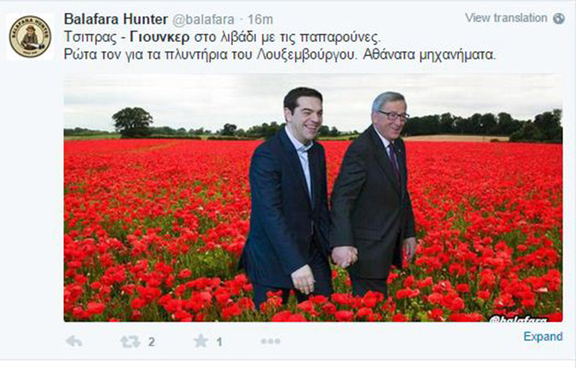The width and height of the screenshot is (576, 368).
Task: Open the tweet permalink via 16m timestamp
Action: 260,20
